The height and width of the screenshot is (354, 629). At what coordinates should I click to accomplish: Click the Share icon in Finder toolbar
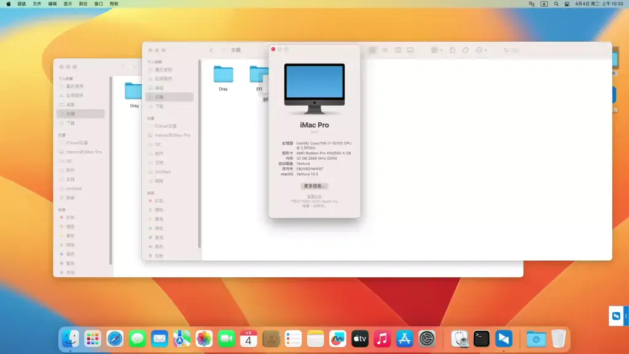tap(453, 50)
